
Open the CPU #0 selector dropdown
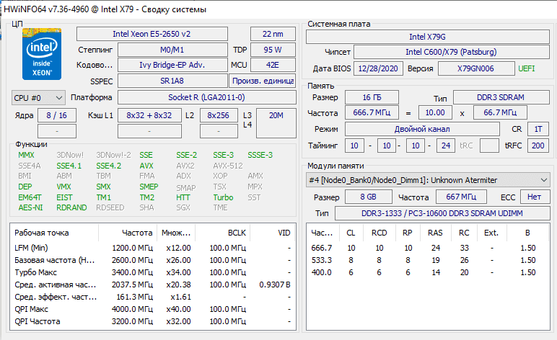tap(39, 97)
